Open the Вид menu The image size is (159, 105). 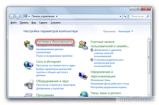[34, 23]
